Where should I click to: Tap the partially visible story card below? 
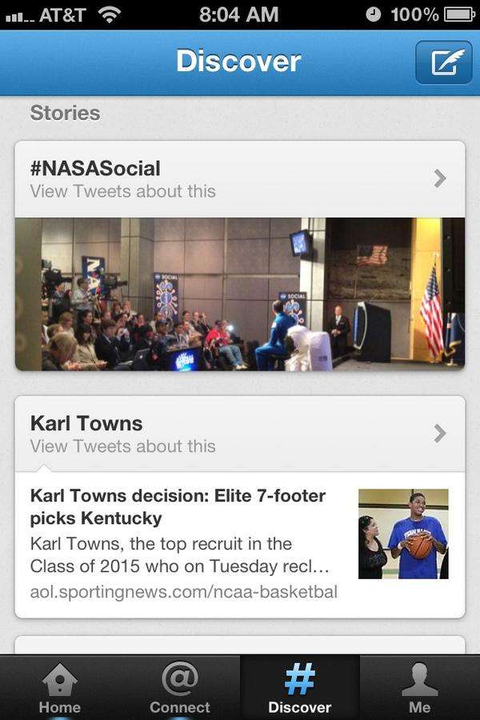(x=240, y=645)
